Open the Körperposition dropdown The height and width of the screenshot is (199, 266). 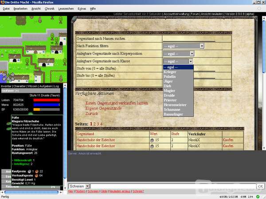(179, 54)
